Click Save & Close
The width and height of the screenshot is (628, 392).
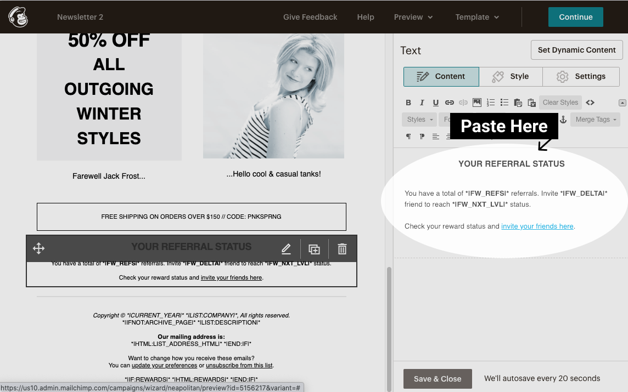pos(438,379)
